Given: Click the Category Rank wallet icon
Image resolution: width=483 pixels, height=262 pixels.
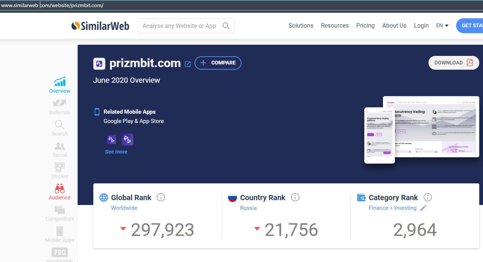Looking at the screenshot, I should 361,198.
